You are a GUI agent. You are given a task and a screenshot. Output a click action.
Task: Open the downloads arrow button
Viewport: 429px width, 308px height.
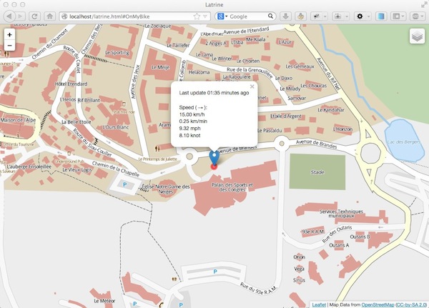coord(285,16)
